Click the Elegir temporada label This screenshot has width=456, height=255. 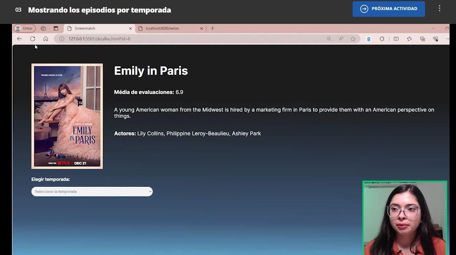(51, 179)
